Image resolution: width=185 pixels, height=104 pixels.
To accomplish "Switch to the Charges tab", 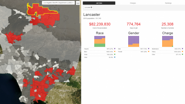I will (x=133, y=3).
